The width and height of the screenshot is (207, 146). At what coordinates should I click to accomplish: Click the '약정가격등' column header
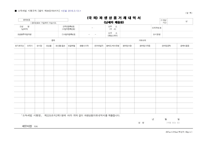click(x=145, y=46)
